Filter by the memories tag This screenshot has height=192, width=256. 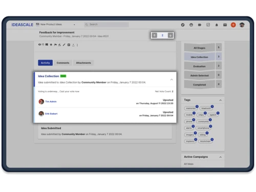tap(190, 109)
